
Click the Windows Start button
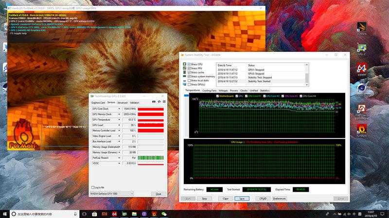(x=5, y=214)
